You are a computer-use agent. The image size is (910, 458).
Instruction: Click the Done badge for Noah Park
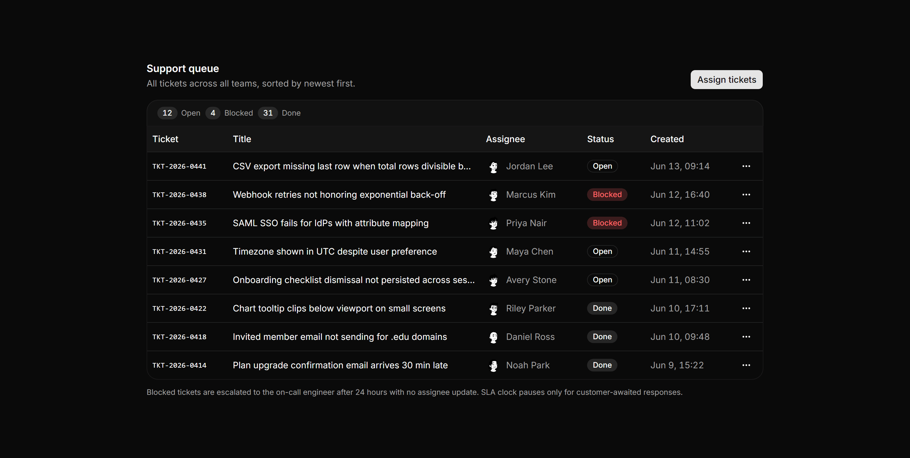point(602,365)
